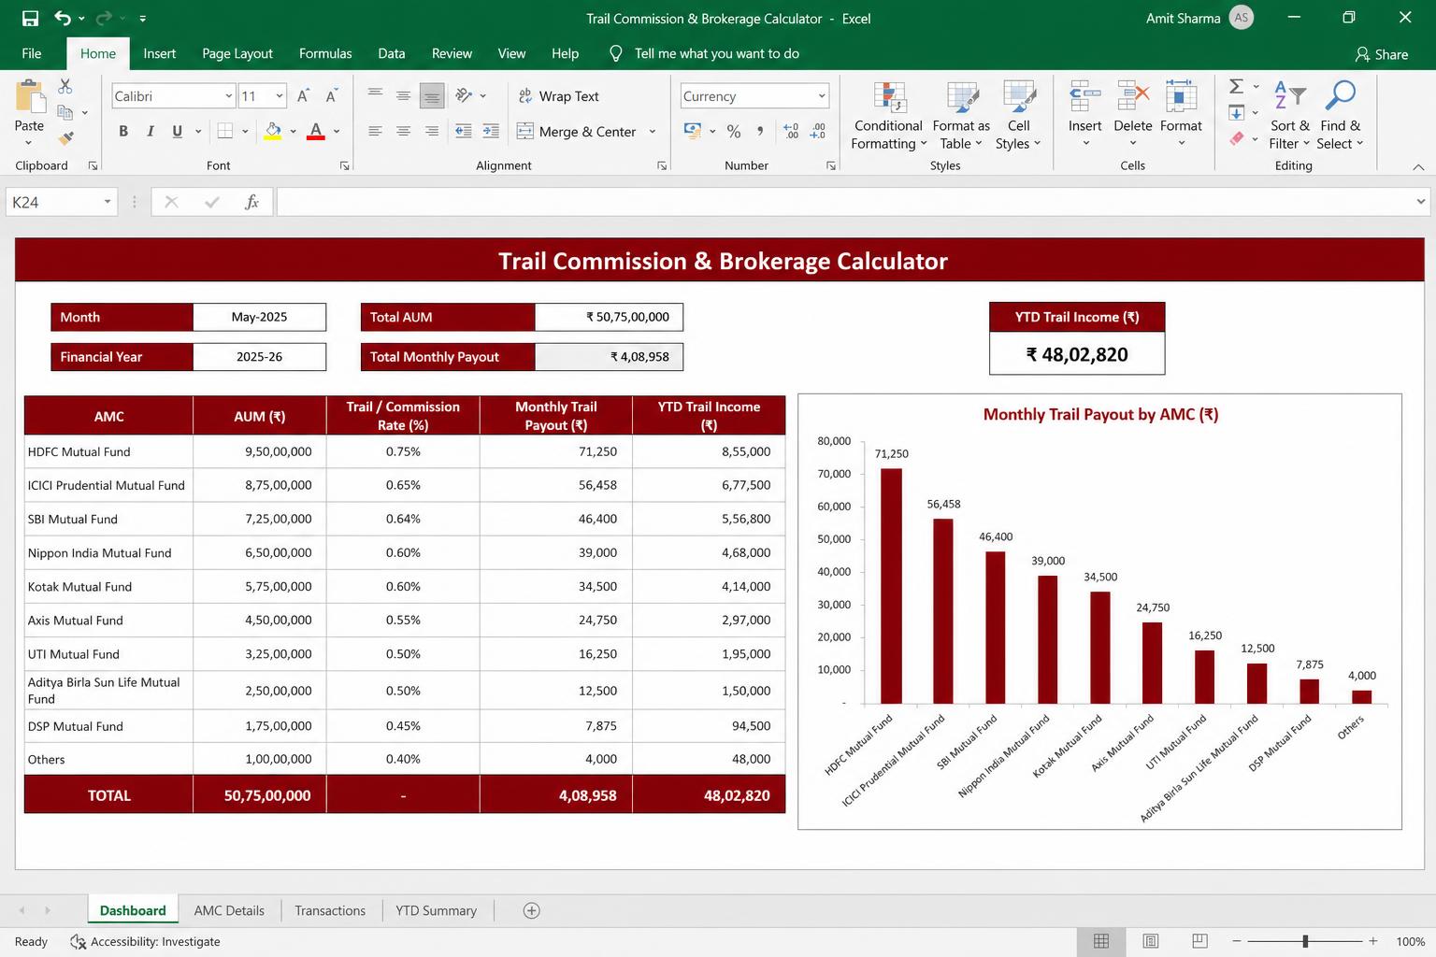Open Conditional Formatting menu
This screenshot has width=1436, height=957.
[889, 116]
